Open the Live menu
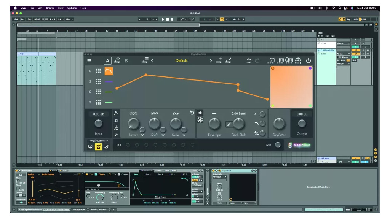The width and height of the screenshot is (390, 219). pyautogui.click(x=23, y=8)
